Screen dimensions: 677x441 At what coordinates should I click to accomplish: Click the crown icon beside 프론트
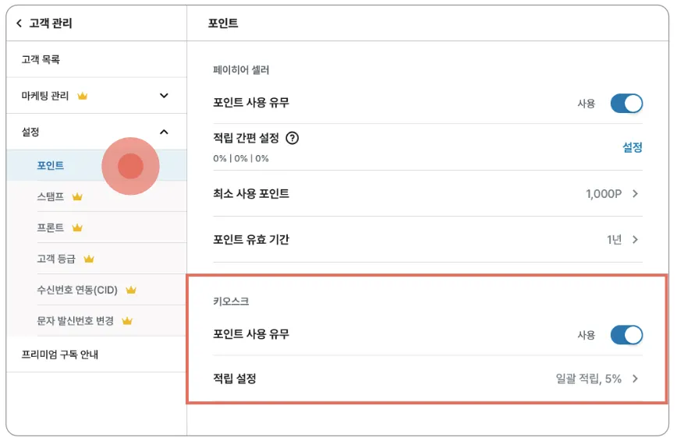77,228
